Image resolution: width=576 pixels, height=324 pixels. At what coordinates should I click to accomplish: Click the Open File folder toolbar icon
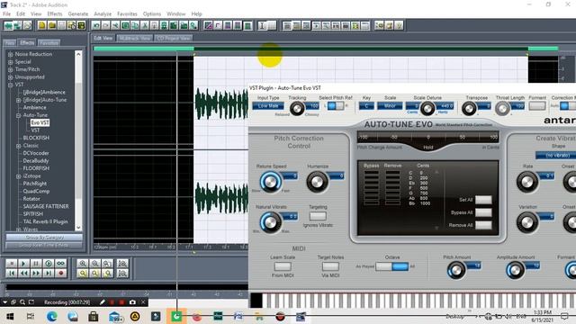pyautogui.click(x=52, y=25)
